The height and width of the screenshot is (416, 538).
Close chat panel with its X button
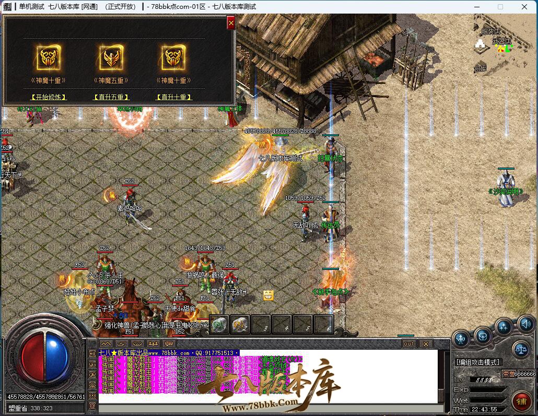click(x=426, y=343)
